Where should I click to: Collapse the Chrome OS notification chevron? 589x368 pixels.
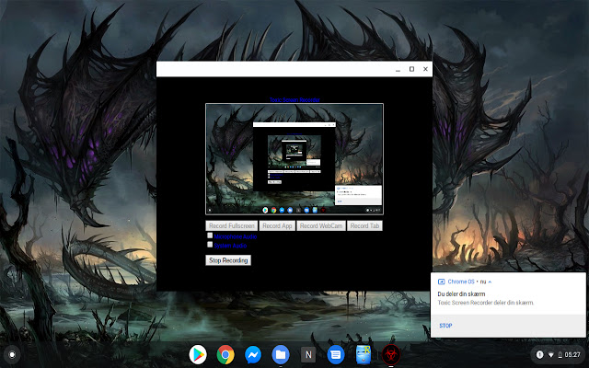[x=490, y=282]
